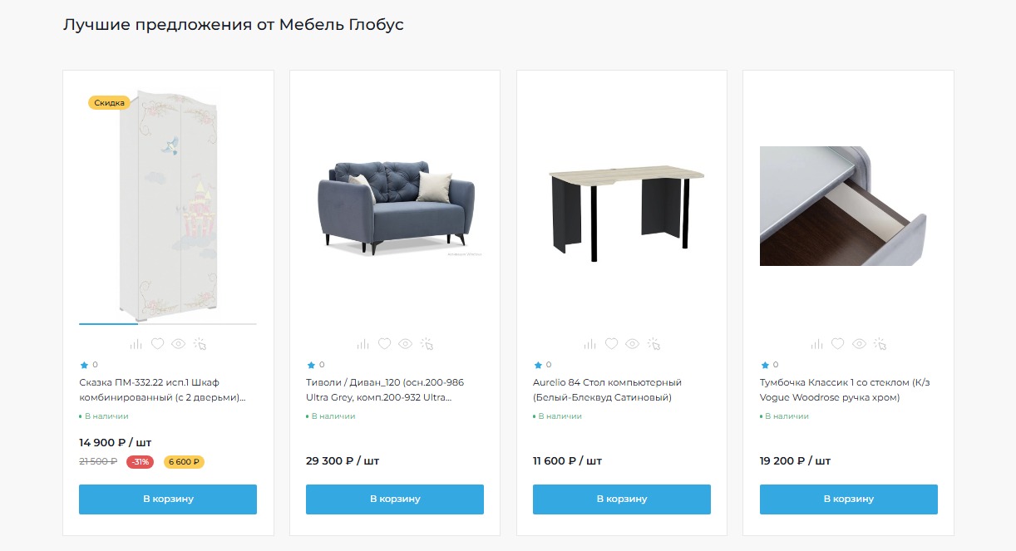Click yellow Скидка badge on wardrobe
This screenshot has height=551, width=1016.
click(109, 103)
